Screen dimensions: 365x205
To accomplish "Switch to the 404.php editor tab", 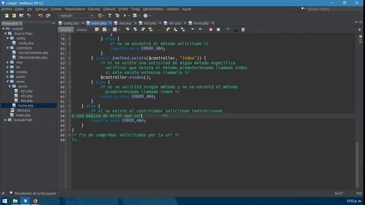I will 125,23.
